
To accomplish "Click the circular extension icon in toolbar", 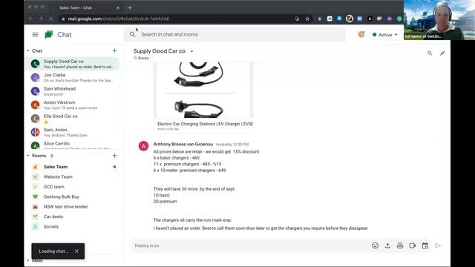I will [x=350, y=19].
